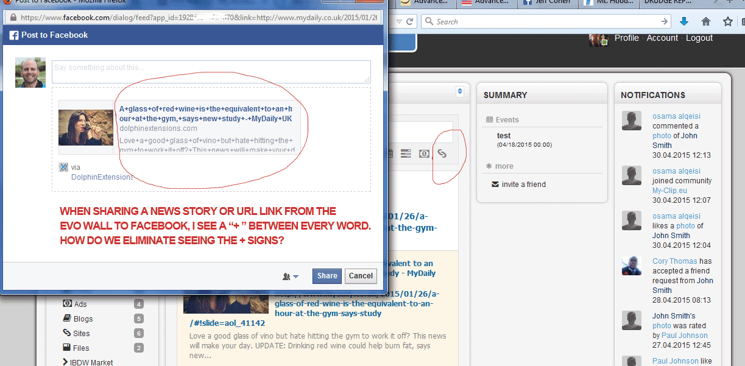Click the Firefox home icon
Image resolution: width=745 pixels, height=366 pixels.
(x=706, y=21)
